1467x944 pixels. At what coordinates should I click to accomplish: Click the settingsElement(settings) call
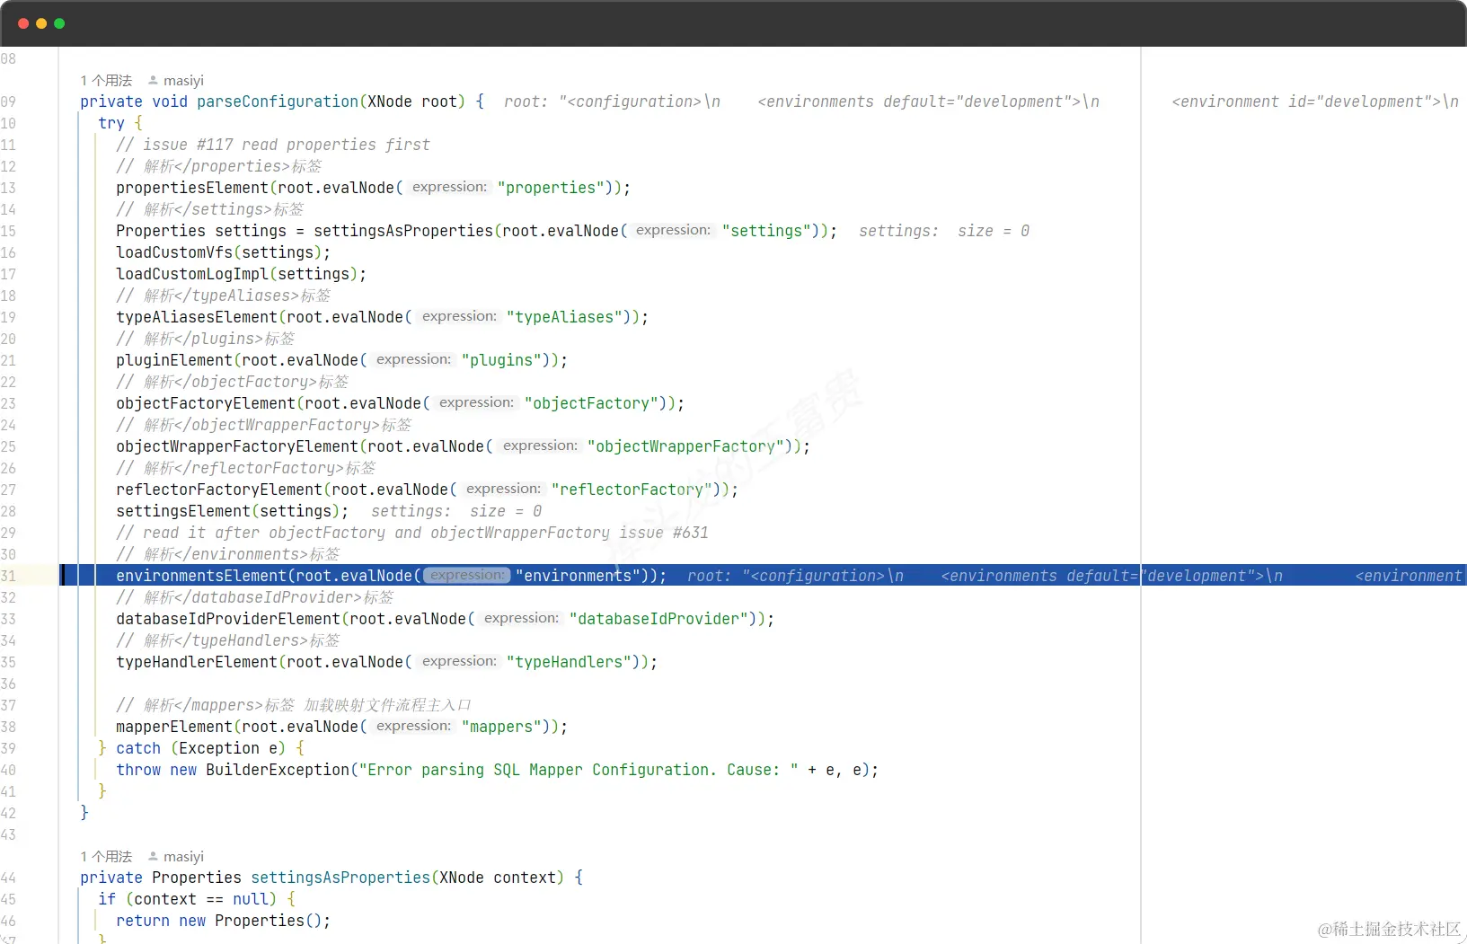pyautogui.click(x=232, y=511)
